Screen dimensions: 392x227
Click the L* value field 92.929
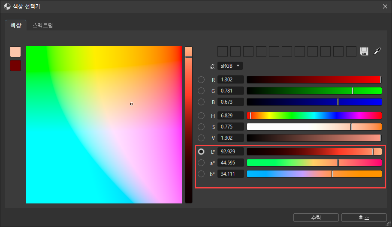click(230, 152)
